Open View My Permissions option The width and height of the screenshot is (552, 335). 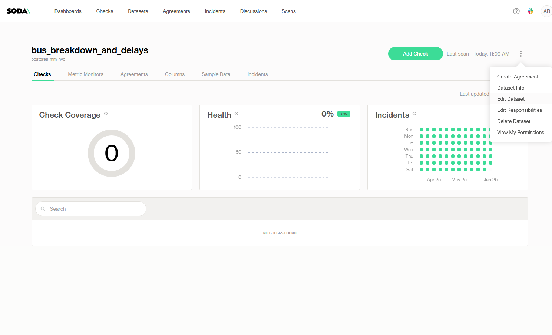tap(520, 132)
